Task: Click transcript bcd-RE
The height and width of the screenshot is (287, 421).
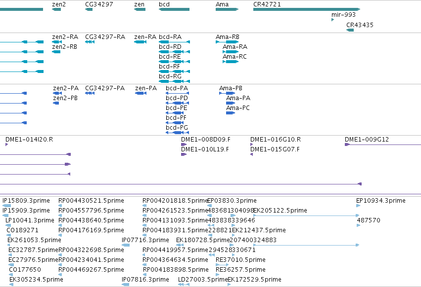Action: click(175, 62)
